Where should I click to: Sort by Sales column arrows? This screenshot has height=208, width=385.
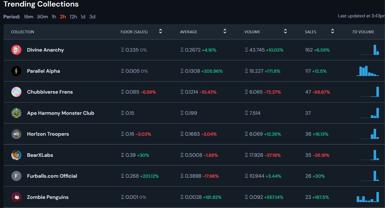pyautogui.click(x=333, y=31)
